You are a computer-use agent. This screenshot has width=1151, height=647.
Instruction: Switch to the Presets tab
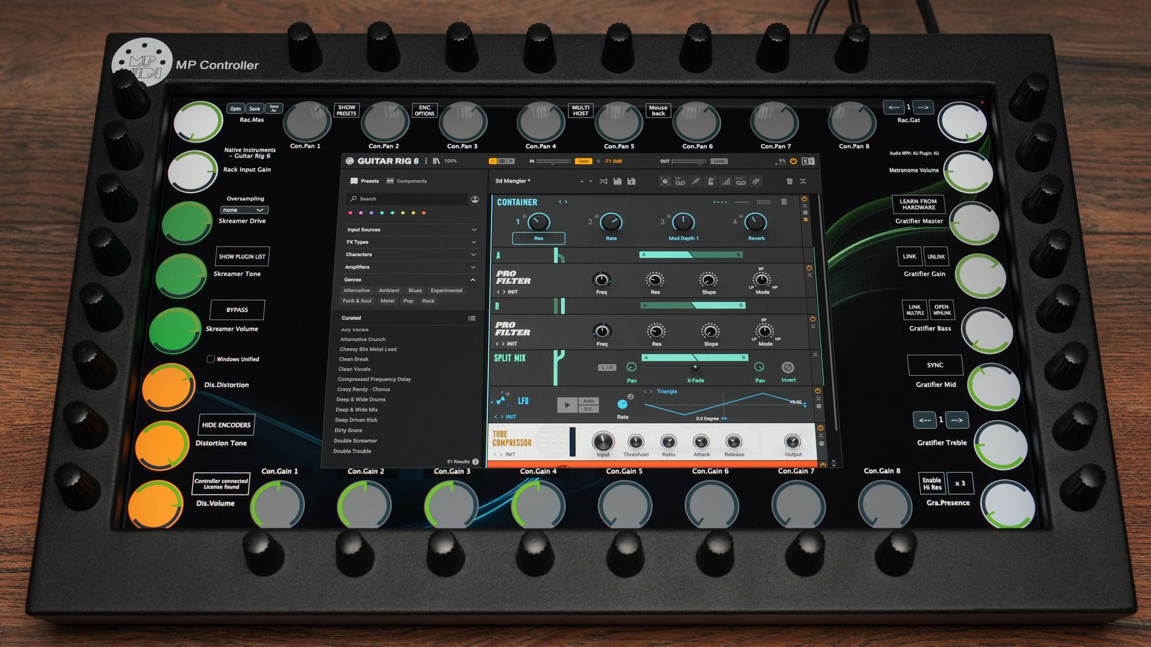364,181
